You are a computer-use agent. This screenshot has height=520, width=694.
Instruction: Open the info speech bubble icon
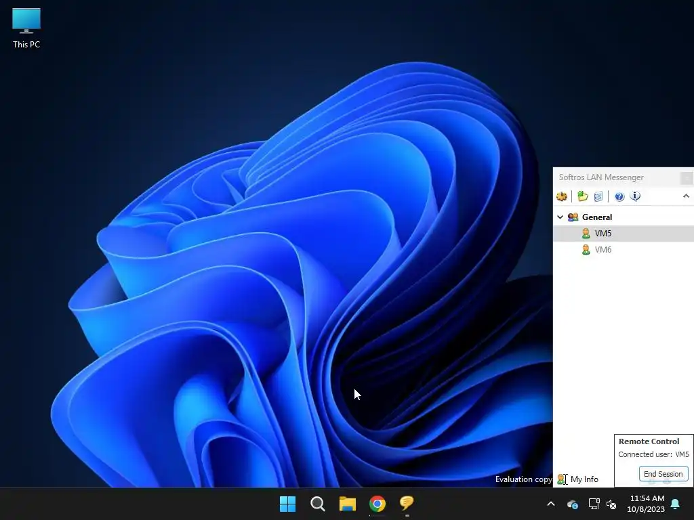[635, 196]
